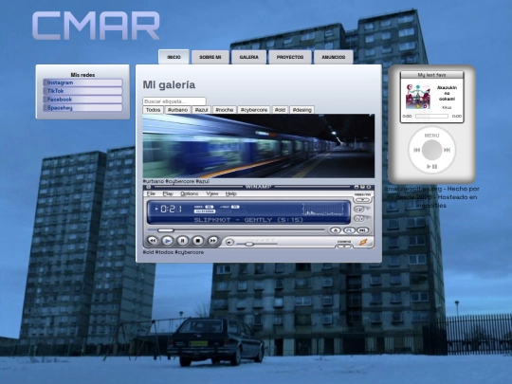Toggle Winamp media library (ML) button

(x=363, y=230)
